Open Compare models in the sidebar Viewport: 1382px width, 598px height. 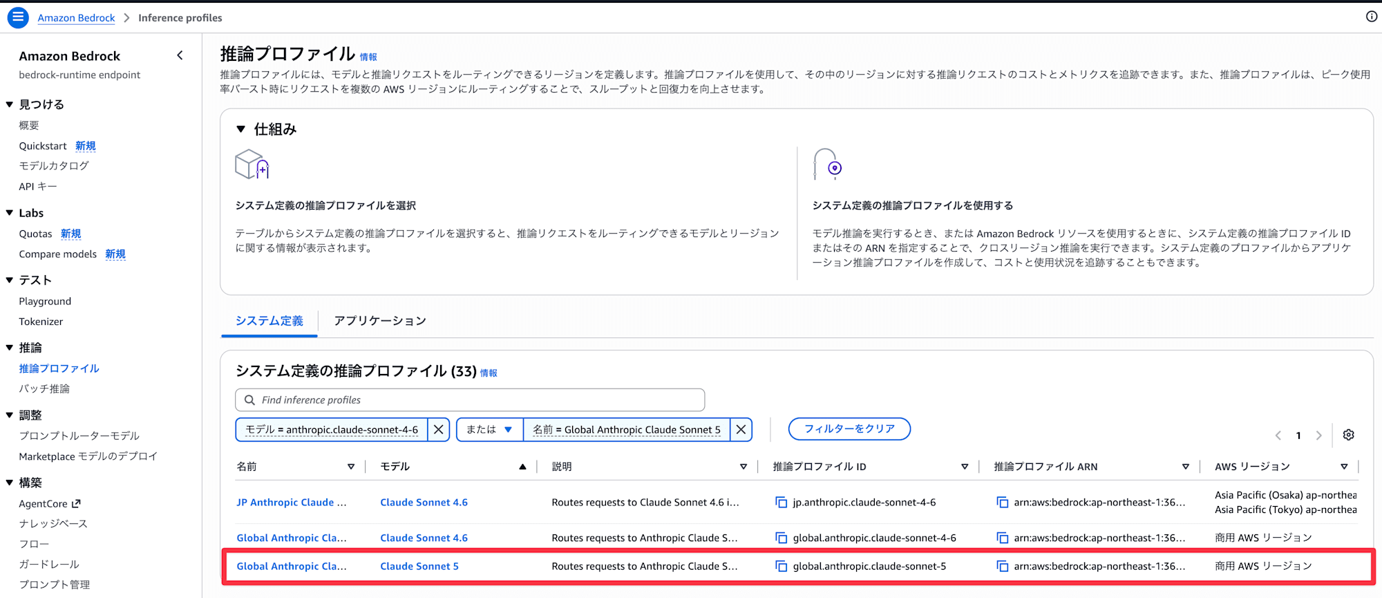pos(58,254)
